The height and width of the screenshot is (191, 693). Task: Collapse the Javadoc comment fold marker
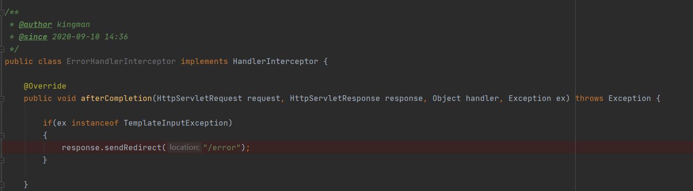(x=2, y=12)
